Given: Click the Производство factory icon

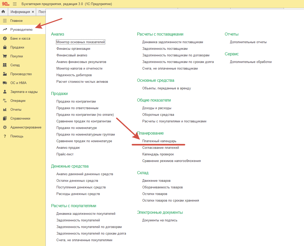Looking at the screenshot, I should coord(5,74).
